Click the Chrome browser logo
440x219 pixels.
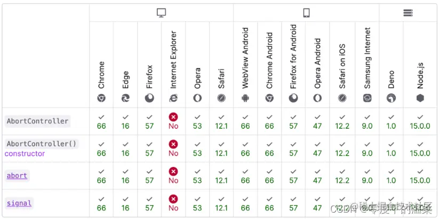(101, 98)
